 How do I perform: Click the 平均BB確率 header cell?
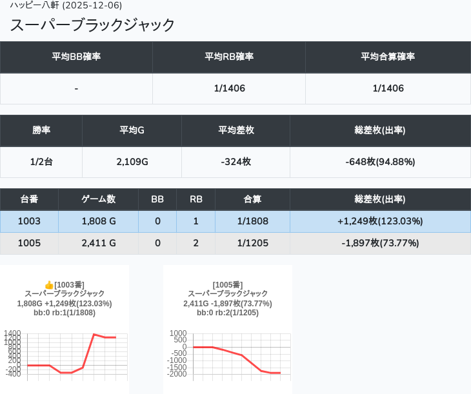pyautogui.click(x=76, y=57)
